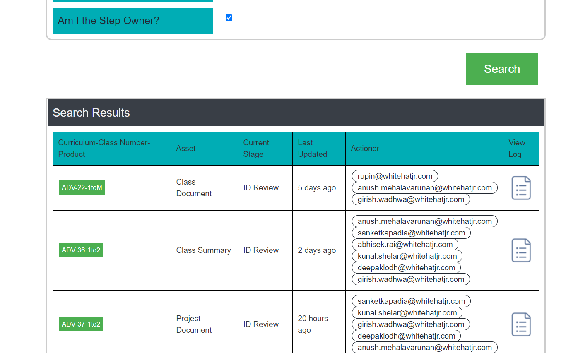
Task: Select the abhisek.rai@whitehatjr.com tag
Action: pyautogui.click(x=405, y=245)
